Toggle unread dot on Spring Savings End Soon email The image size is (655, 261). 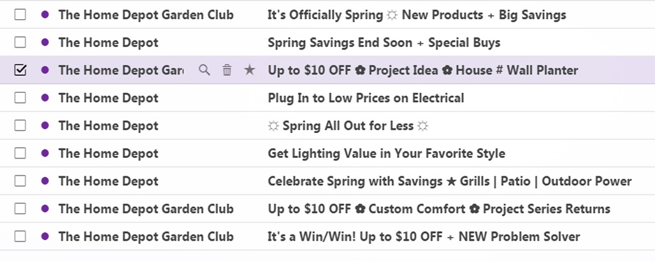pyautogui.click(x=45, y=43)
